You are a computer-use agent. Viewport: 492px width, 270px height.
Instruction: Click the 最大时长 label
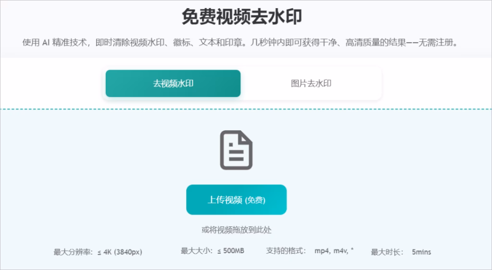coord(386,252)
